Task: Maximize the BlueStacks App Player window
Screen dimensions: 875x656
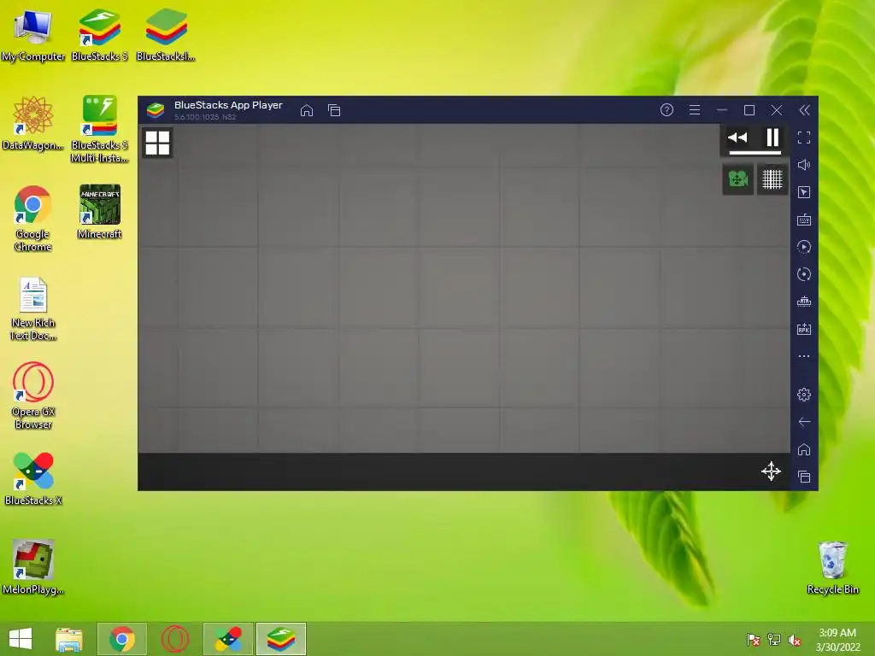Action: (x=749, y=110)
